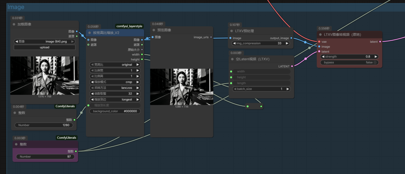The image size is (405, 174).
Task: Click height output port on 按宽高比缩放_V2
Action: (x=142, y=59)
